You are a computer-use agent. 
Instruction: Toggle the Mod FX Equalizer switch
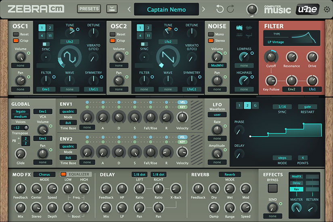(x=63, y=174)
